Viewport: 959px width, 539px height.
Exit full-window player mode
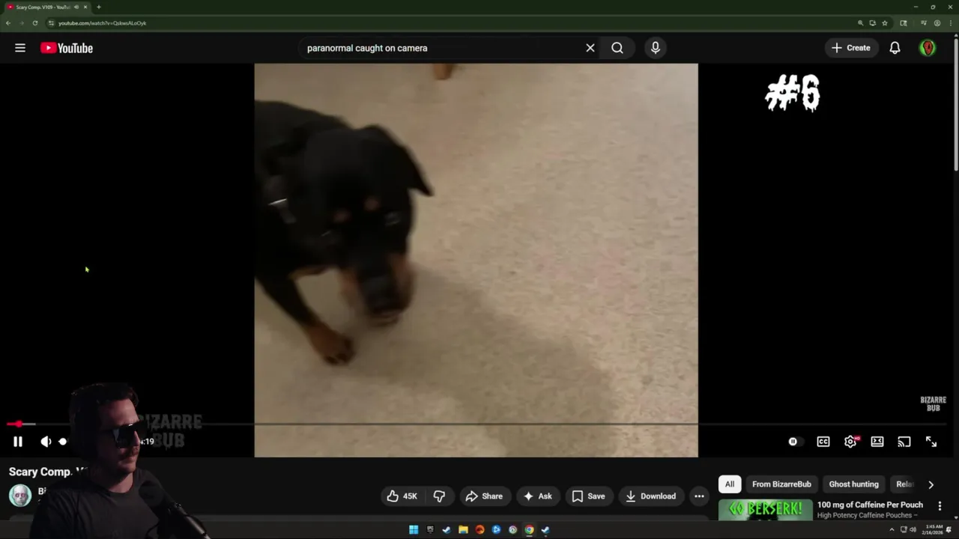pos(931,442)
